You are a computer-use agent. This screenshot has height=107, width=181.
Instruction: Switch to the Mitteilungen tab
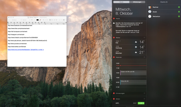(137, 2)
